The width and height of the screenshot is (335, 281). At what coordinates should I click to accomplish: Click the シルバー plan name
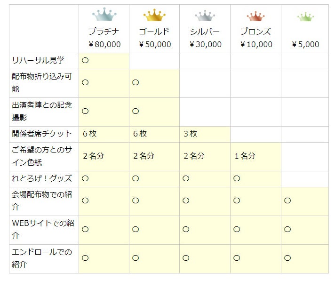coord(205,32)
